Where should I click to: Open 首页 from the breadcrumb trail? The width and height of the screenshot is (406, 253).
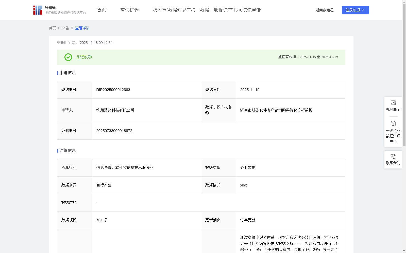(52, 28)
